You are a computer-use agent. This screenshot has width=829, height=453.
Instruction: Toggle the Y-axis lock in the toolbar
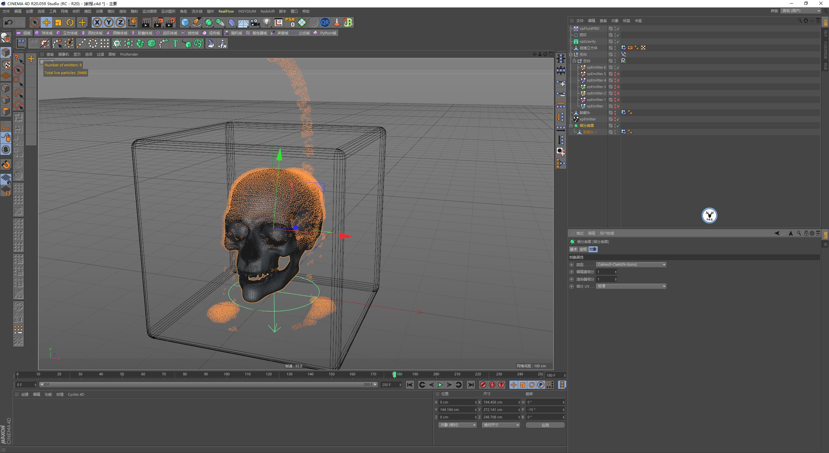pos(108,22)
